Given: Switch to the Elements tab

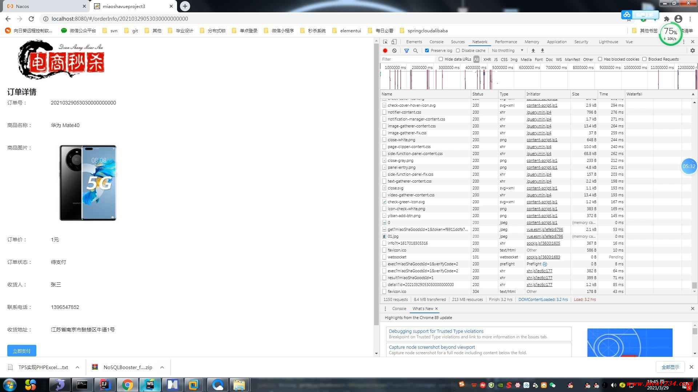Looking at the screenshot, I should 414,42.
